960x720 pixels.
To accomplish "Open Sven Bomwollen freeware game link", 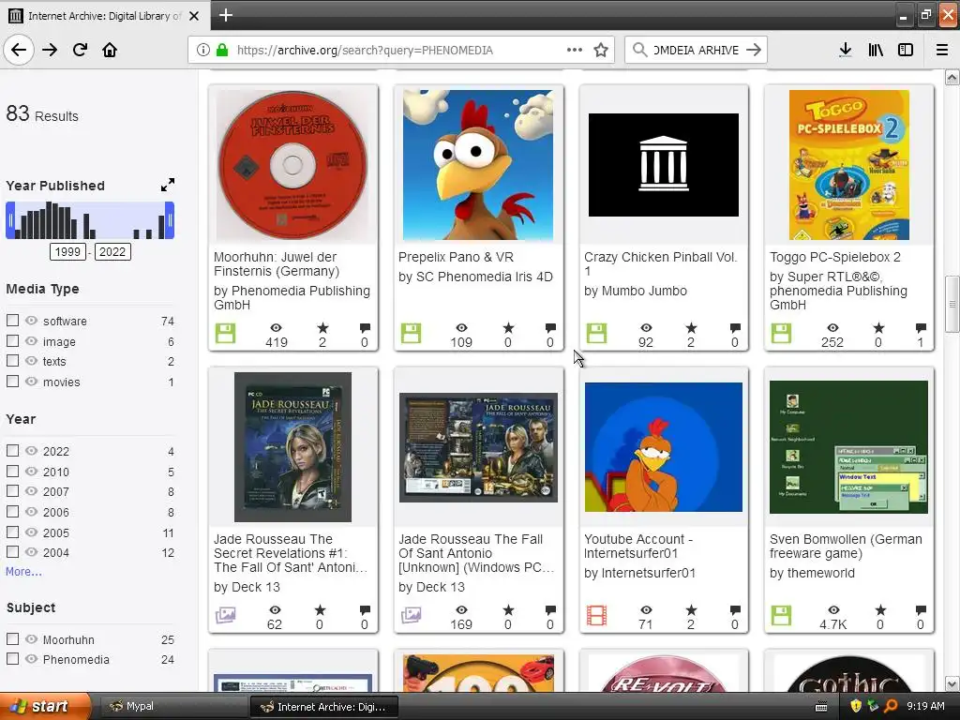I will 846,547.
